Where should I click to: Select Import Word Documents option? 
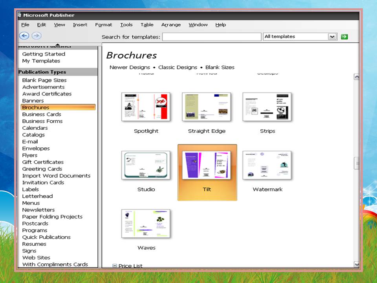point(56,176)
